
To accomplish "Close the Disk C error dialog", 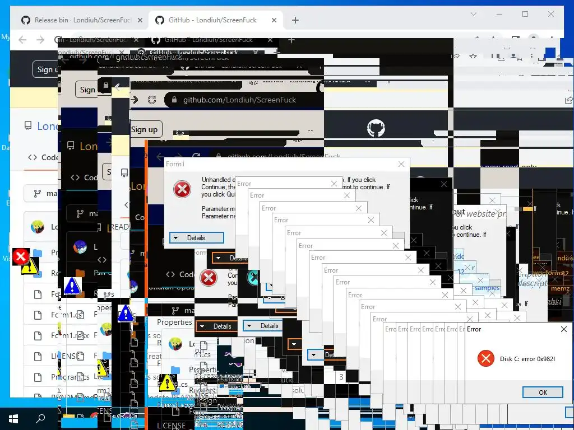I will pos(564,329).
